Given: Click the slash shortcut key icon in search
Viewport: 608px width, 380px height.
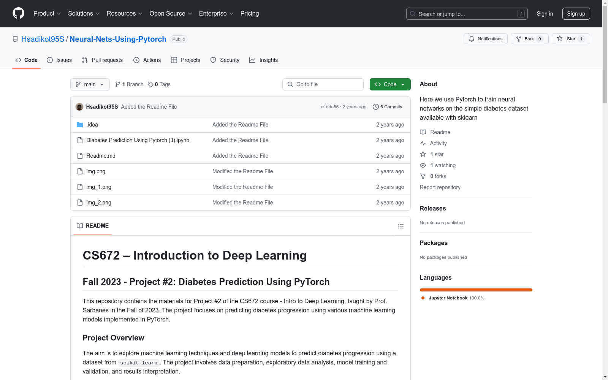Looking at the screenshot, I should click(521, 14).
